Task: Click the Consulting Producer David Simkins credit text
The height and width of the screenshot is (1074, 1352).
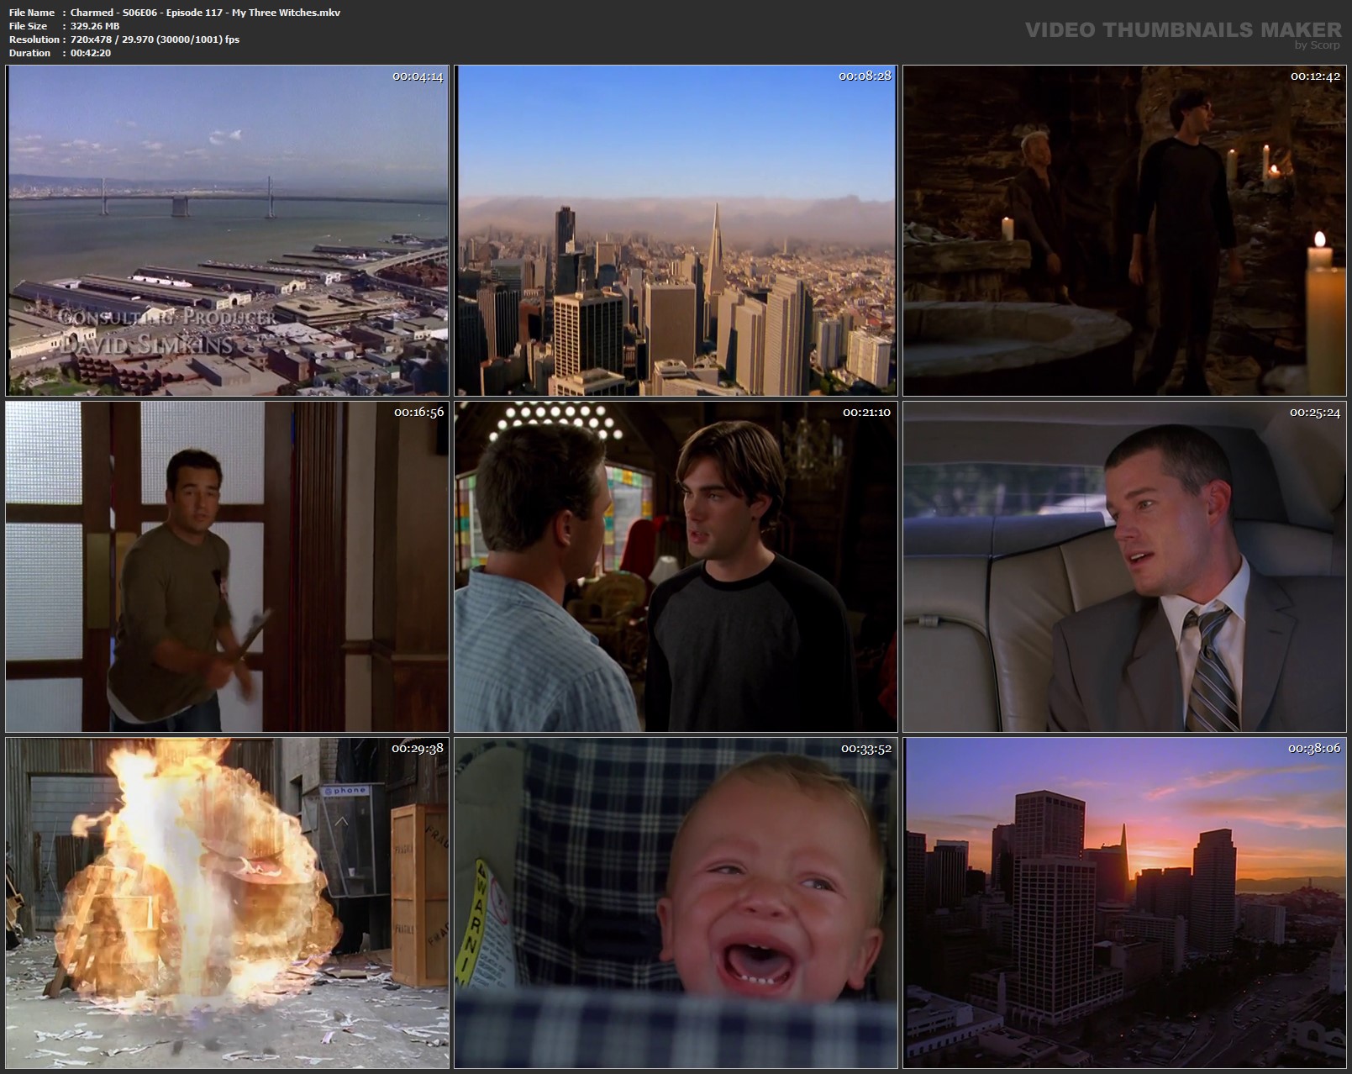Action: click(x=167, y=330)
